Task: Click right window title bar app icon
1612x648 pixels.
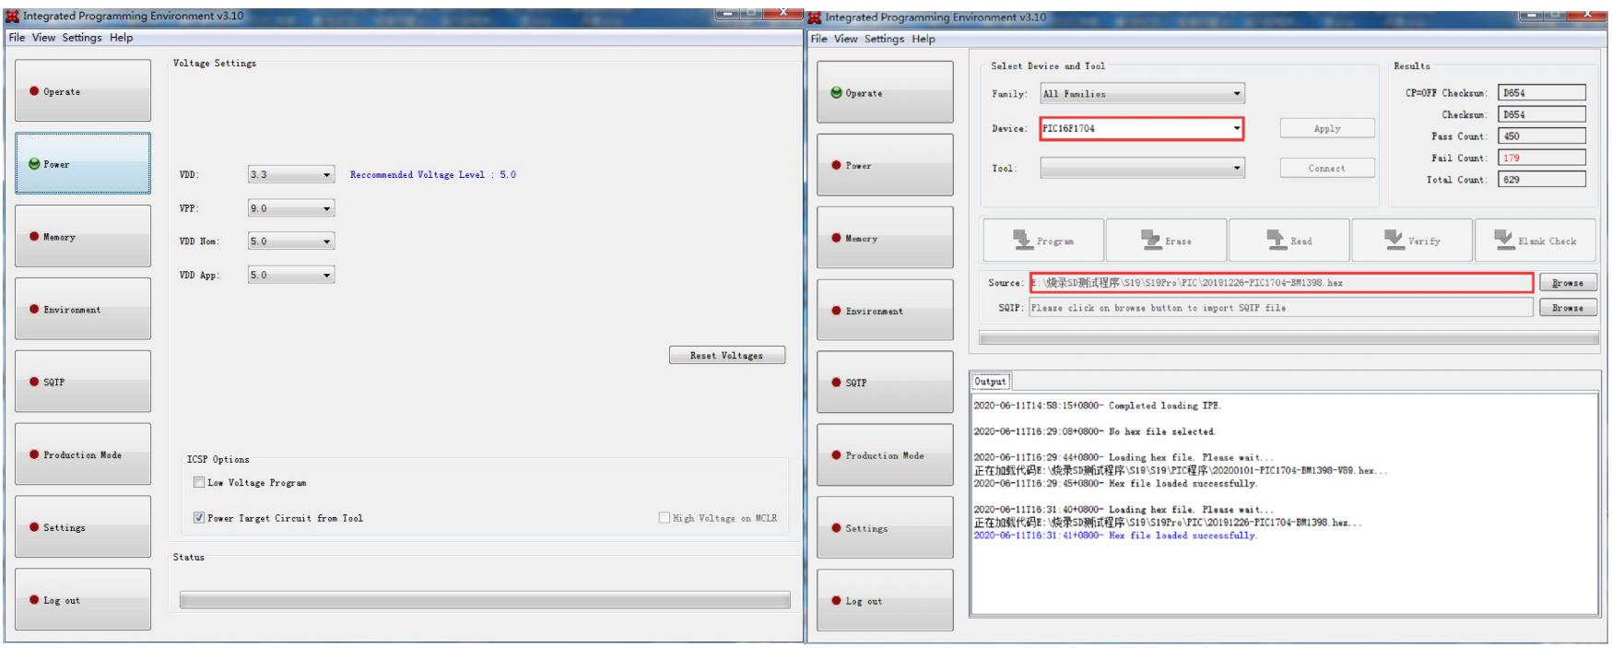Action: [814, 18]
